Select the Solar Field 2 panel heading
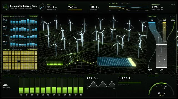178x99 pixels. [7, 49]
